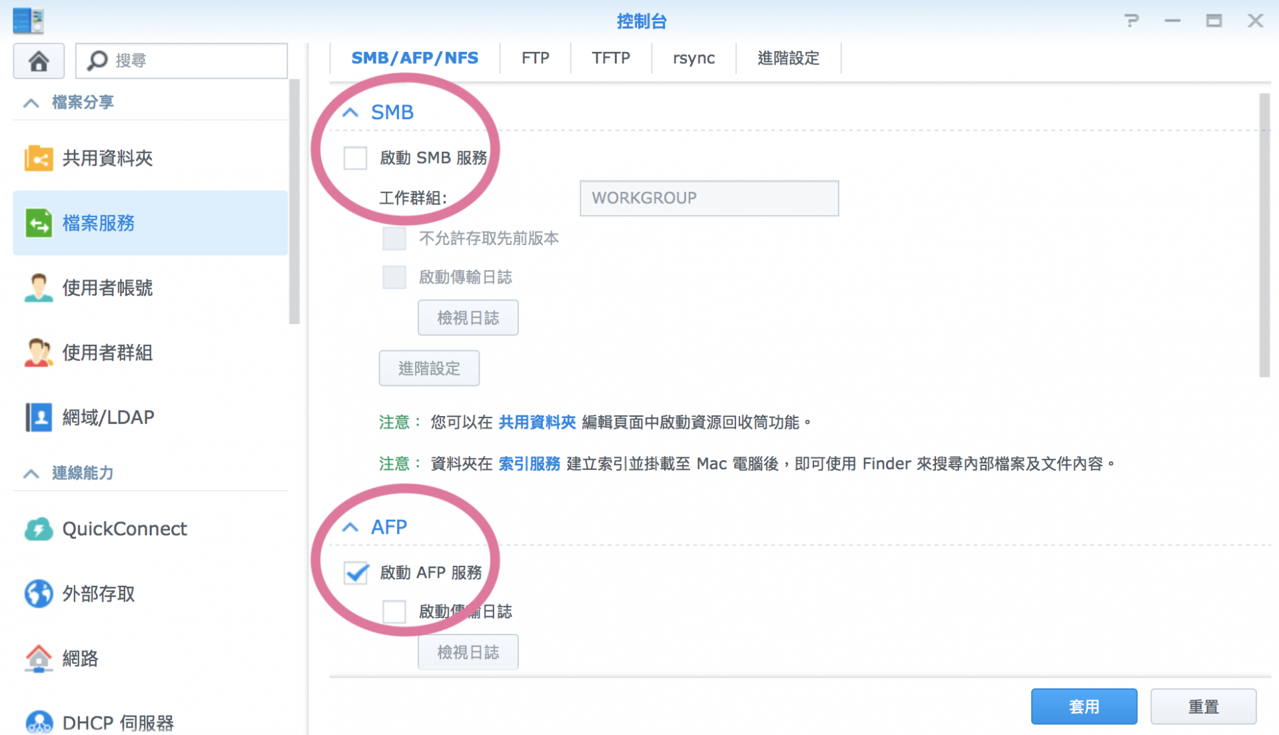Screen dimensions: 1279x735
Task: Click the blue Apply (套用) button
Action: pyautogui.click(x=1084, y=706)
